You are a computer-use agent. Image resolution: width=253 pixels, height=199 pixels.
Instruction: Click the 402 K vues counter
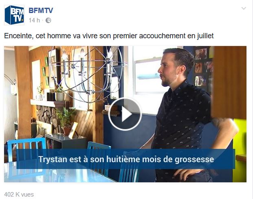pos(19,195)
